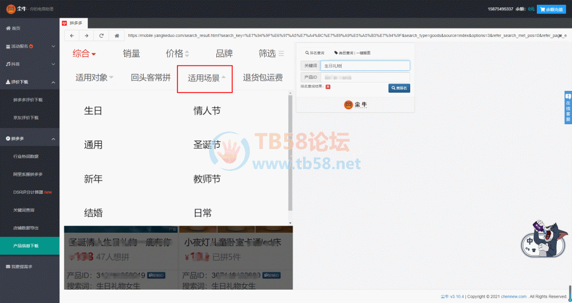
Task: Copy ID of the first product
Action: 156,275
